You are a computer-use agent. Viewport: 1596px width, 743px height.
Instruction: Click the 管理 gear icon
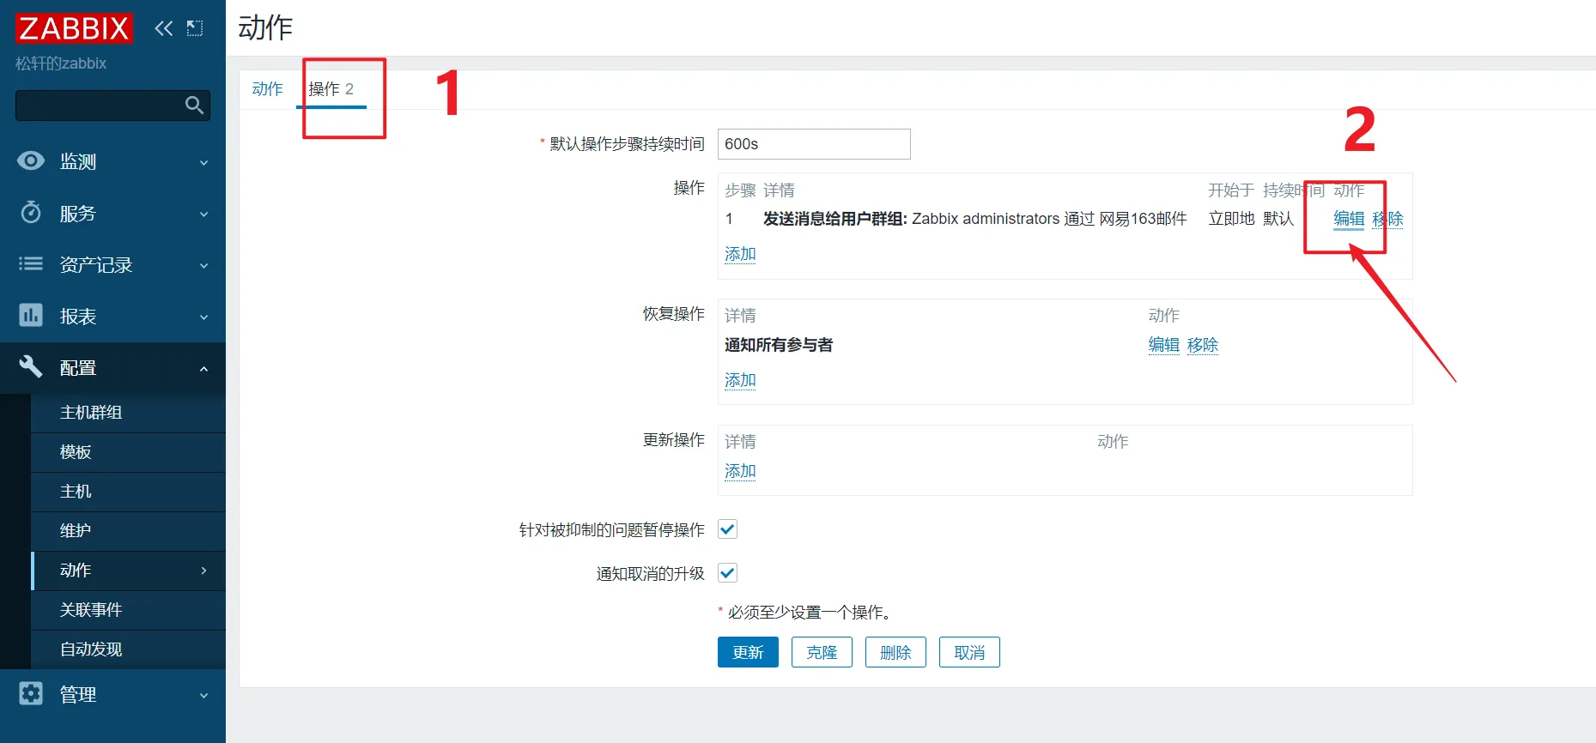pos(31,693)
